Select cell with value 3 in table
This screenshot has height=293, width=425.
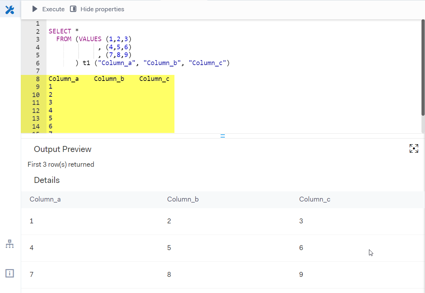click(301, 221)
